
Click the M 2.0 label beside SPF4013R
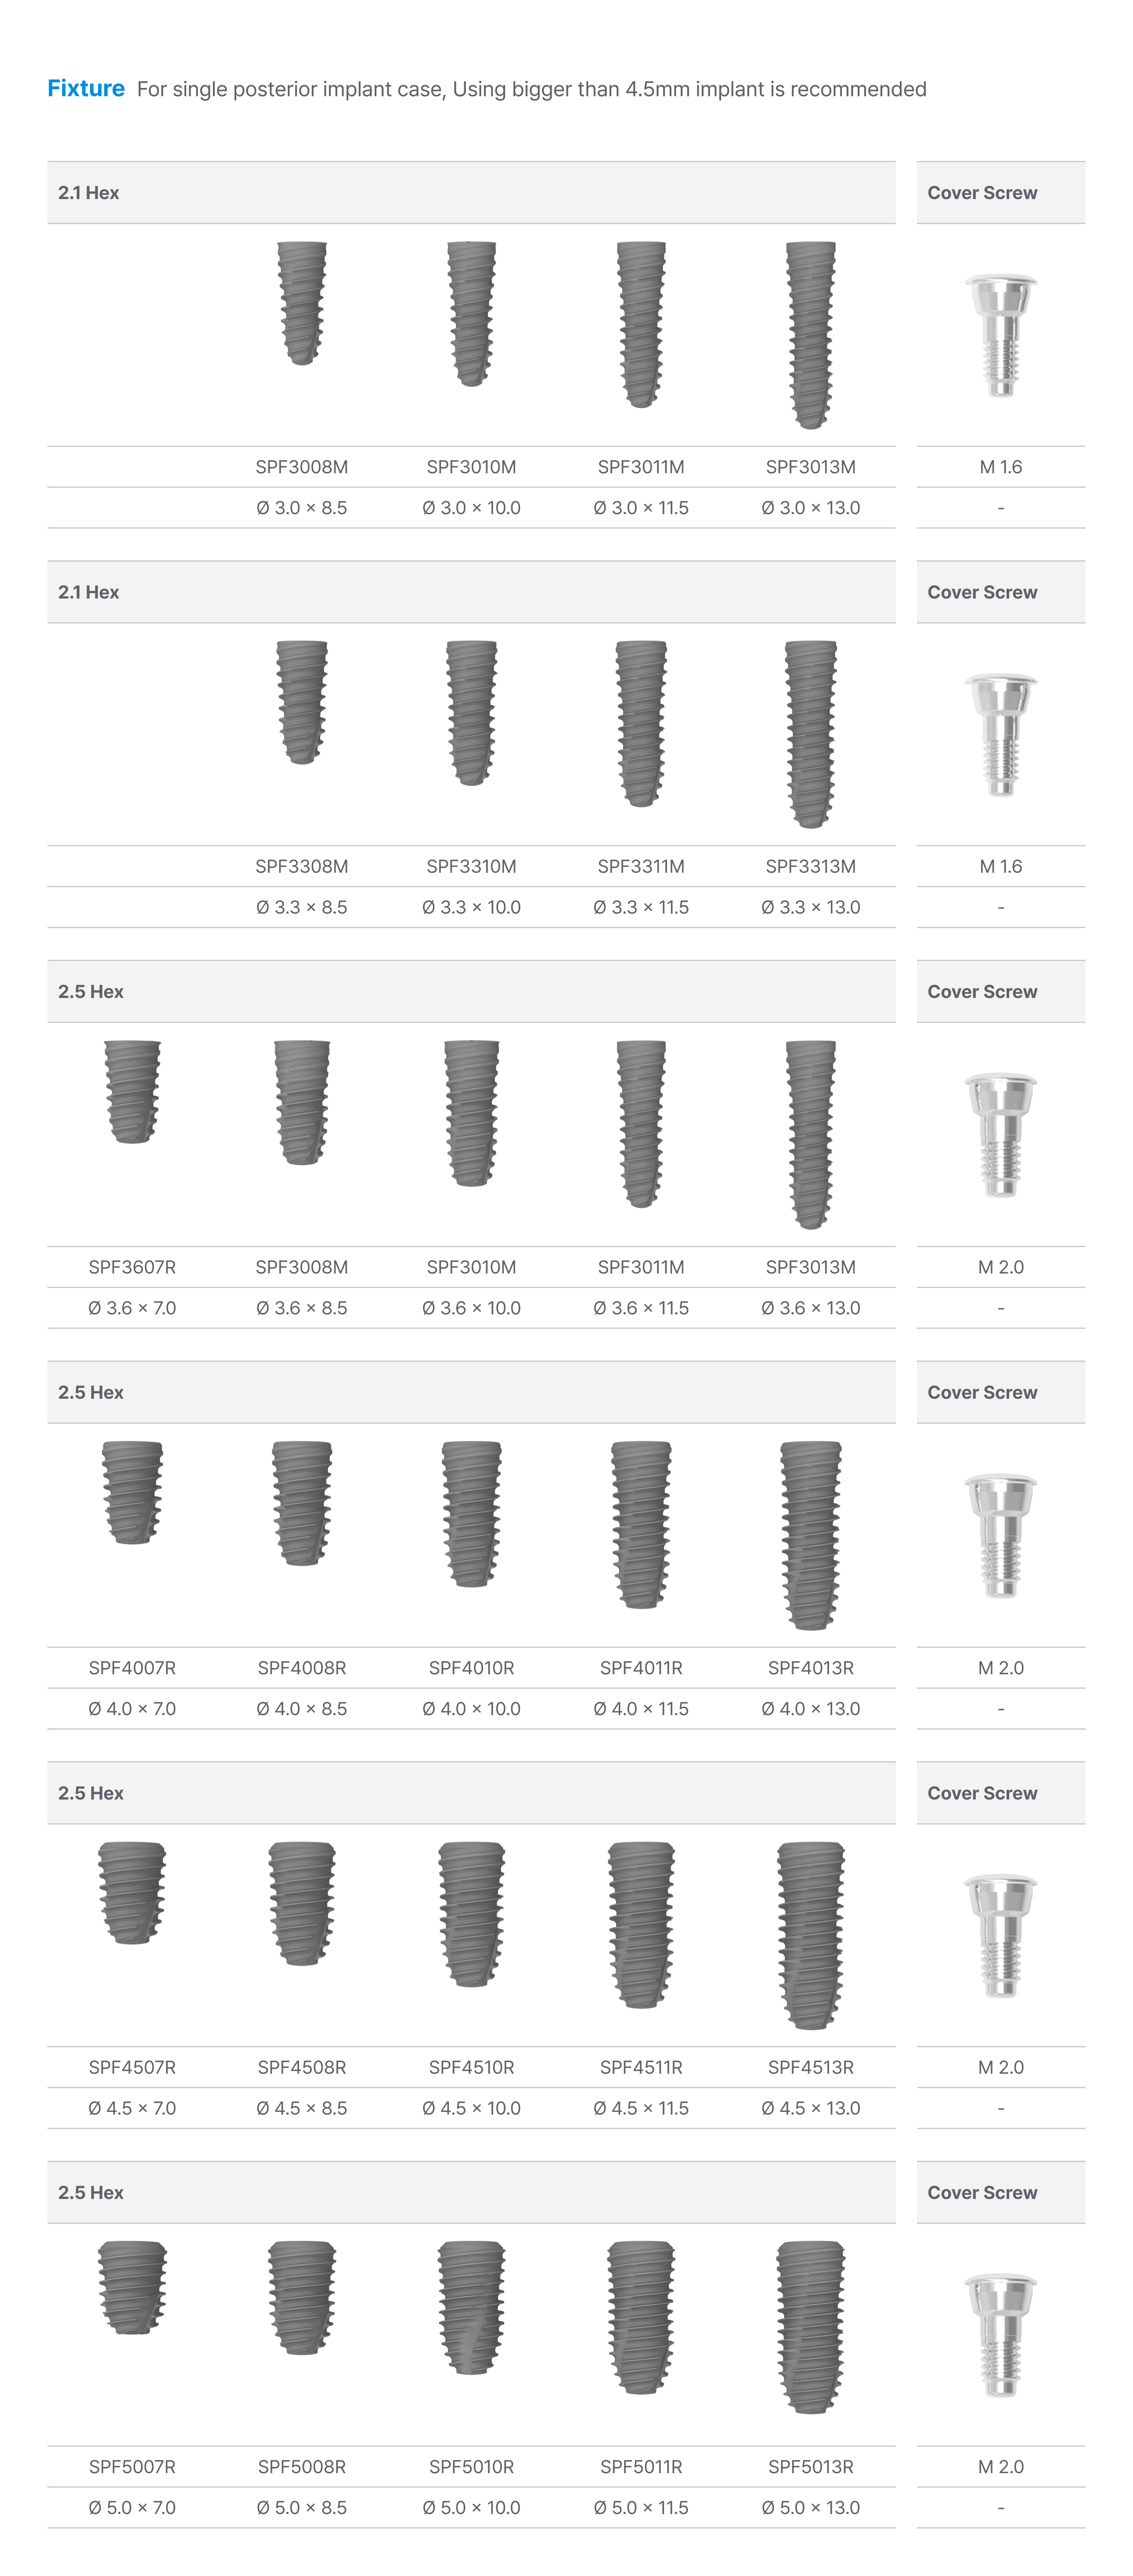(x=1000, y=1667)
